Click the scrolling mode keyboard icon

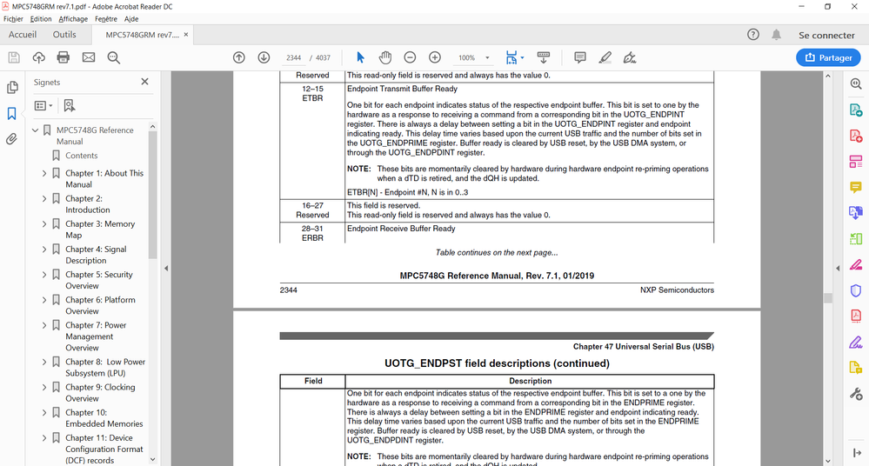pos(544,57)
